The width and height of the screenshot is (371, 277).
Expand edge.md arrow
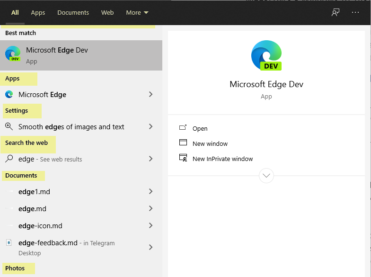pos(150,208)
